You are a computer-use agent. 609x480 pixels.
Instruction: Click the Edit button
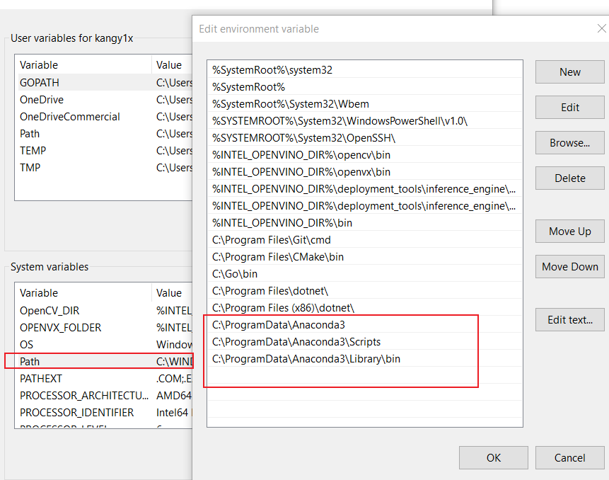(x=570, y=108)
